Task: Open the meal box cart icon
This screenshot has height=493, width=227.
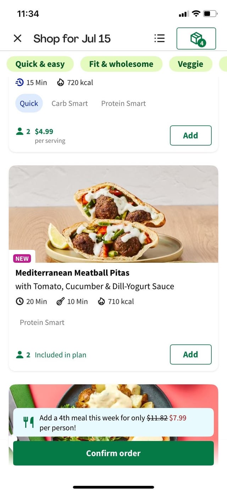Action: click(196, 38)
